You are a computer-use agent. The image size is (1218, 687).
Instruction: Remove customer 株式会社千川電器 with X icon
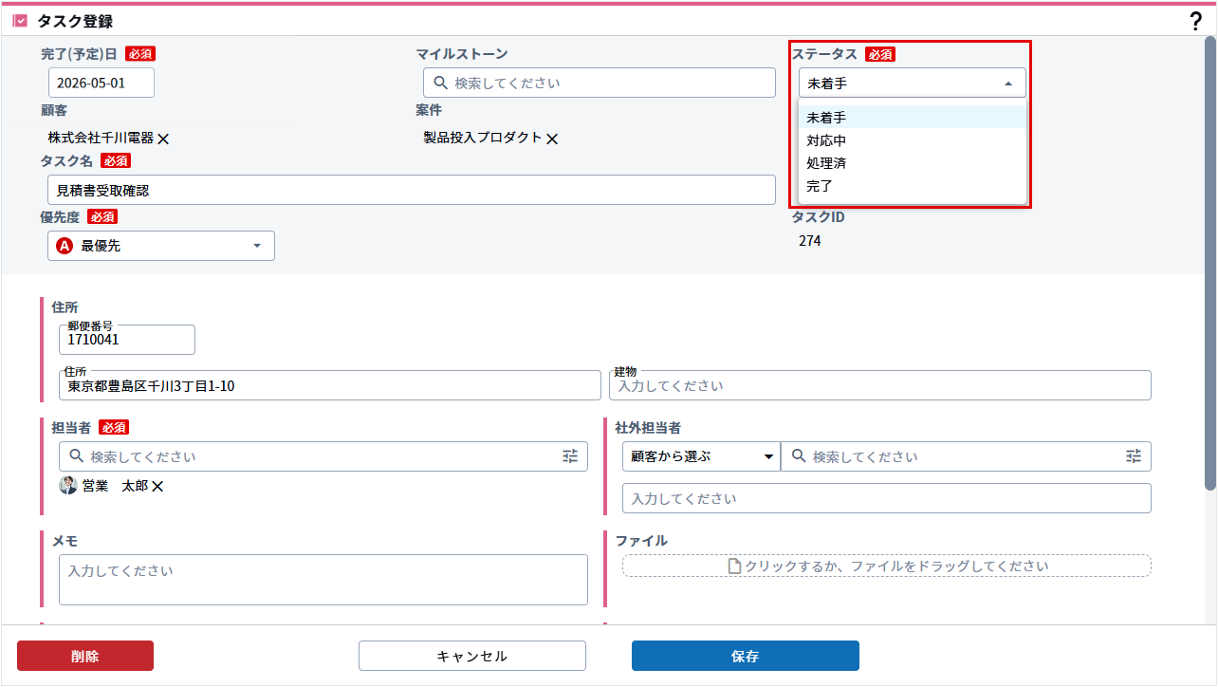(163, 139)
